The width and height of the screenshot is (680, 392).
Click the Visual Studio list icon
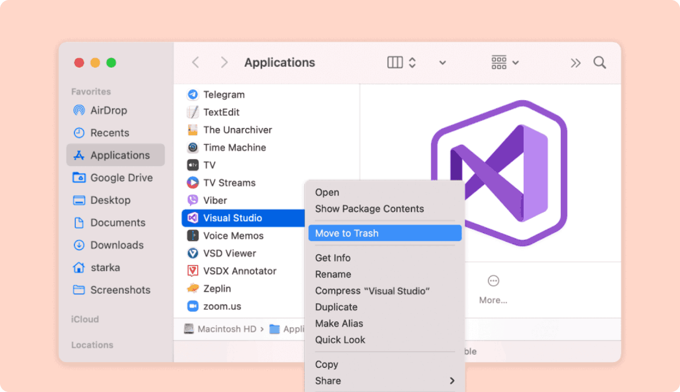coord(193,218)
